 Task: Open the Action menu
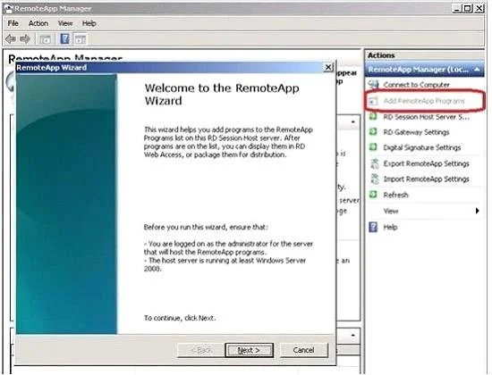click(x=38, y=23)
